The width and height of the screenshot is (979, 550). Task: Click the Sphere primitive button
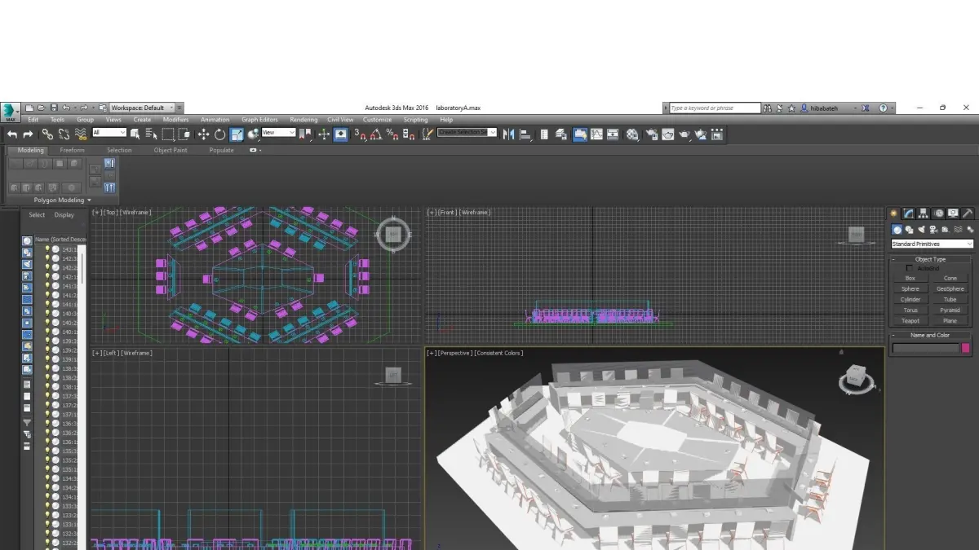click(x=910, y=288)
